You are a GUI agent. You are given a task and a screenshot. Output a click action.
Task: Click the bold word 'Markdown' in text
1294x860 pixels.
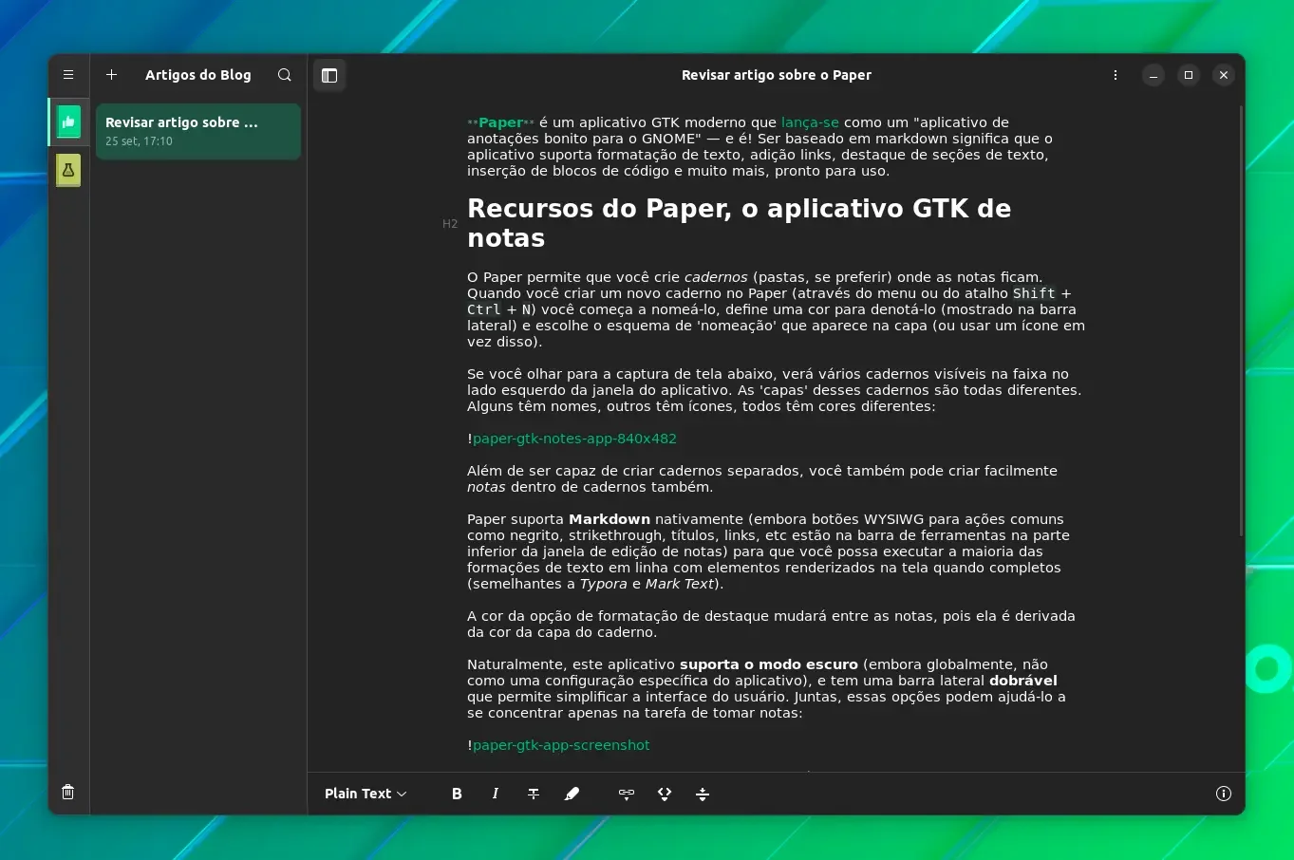click(x=609, y=519)
